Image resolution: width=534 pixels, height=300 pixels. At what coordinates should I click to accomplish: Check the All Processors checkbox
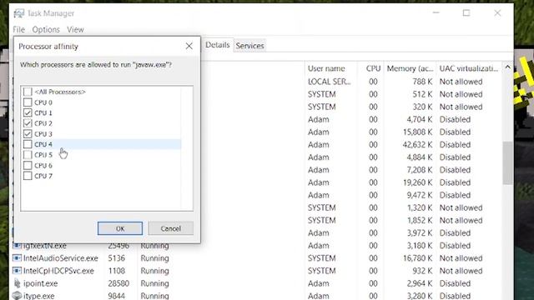tap(28, 92)
